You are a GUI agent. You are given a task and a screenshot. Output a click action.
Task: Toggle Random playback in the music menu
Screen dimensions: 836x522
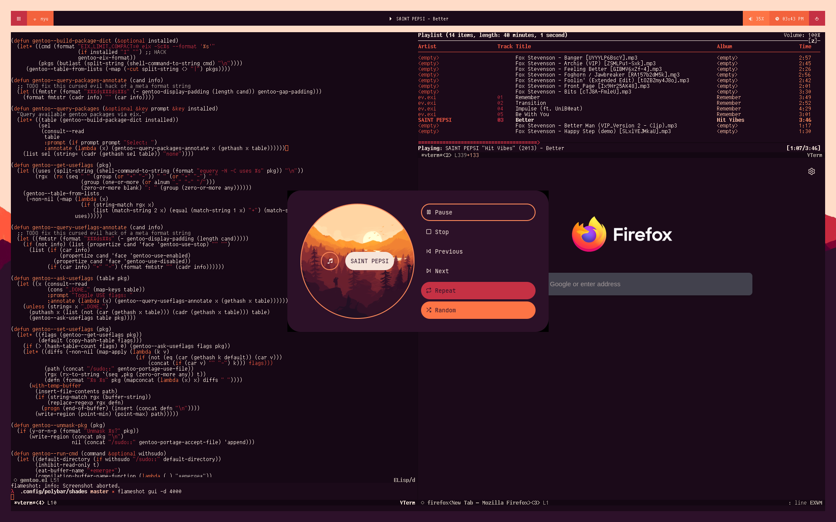pyautogui.click(x=478, y=310)
